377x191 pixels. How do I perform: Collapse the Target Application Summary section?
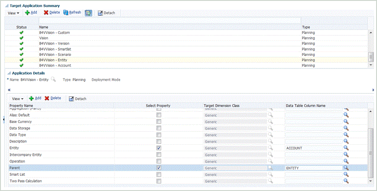(x=6, y=6)
